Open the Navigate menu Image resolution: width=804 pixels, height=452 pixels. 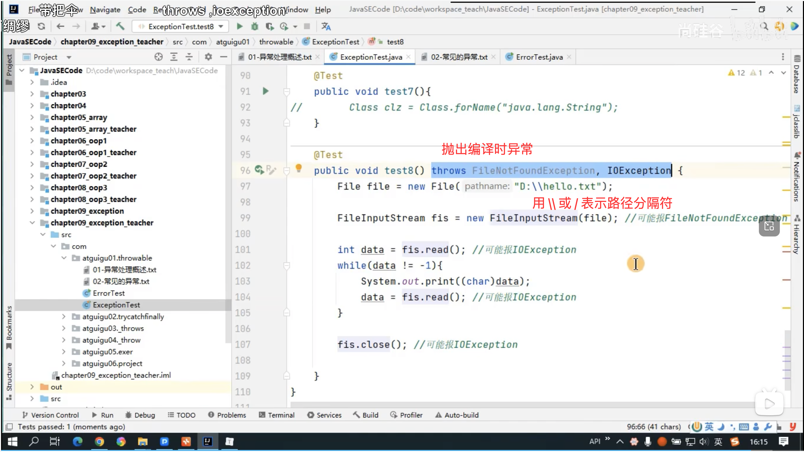click(105, 10)
